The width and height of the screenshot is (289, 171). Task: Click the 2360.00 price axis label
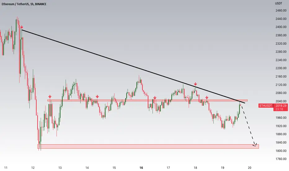pos(281,35)
